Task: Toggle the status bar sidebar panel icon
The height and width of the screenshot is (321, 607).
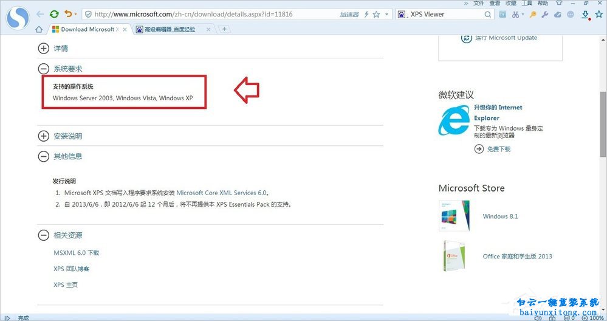Action: [7, 318]
